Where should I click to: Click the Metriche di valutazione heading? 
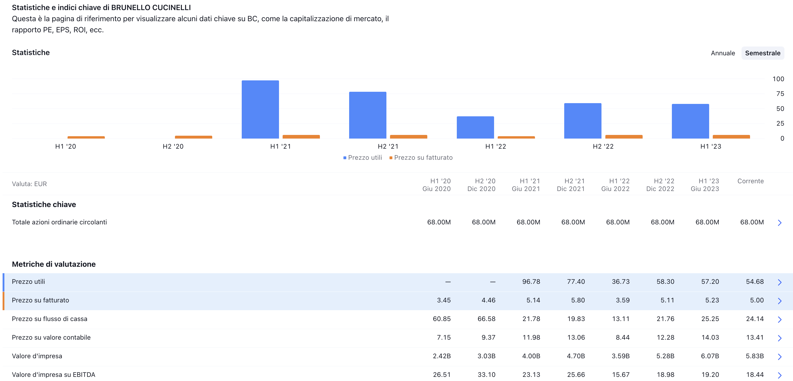(54, 264)
